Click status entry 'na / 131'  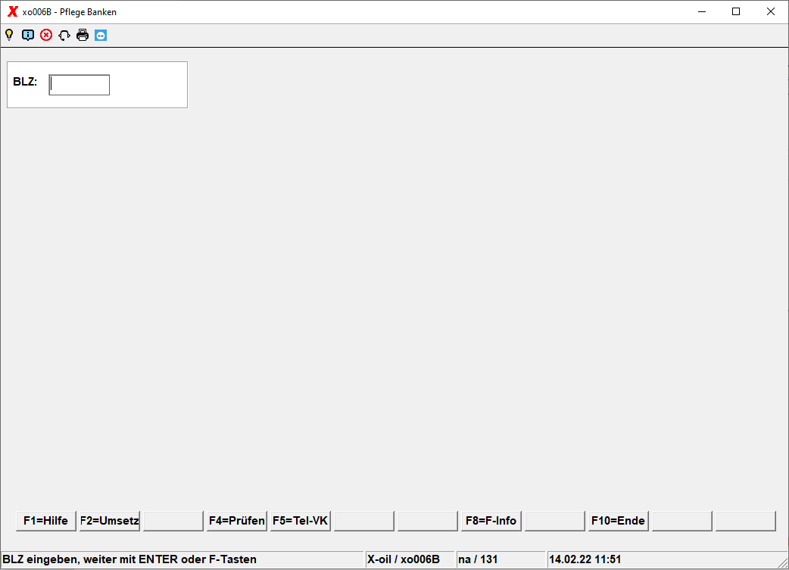tap(478, 559)
